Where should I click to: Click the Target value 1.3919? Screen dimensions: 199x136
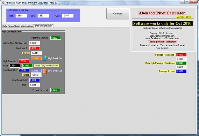pos(36,75)
